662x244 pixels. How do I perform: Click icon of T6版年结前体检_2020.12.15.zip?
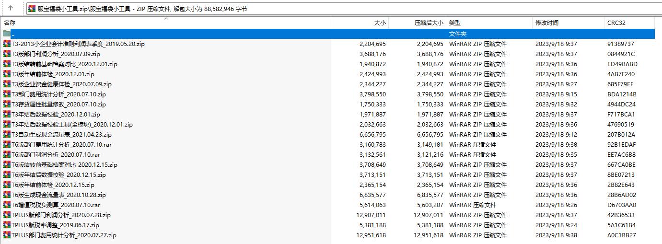pos(6,185)
